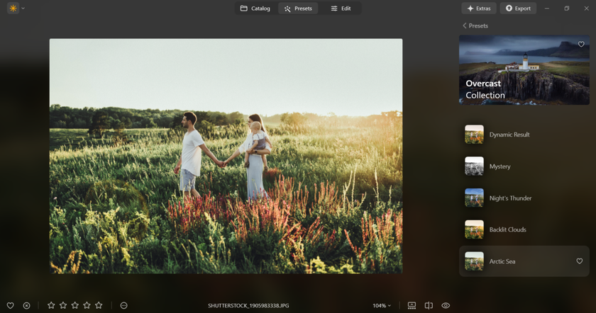Click the before/after compare icon
Image resolution: width=596 pixels, height=313 pixels.
tap(429, 305)
